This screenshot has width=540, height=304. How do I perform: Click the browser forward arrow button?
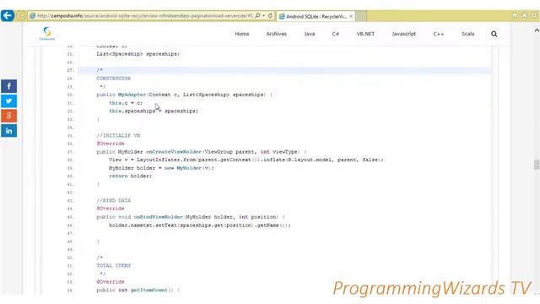[21, 15]
